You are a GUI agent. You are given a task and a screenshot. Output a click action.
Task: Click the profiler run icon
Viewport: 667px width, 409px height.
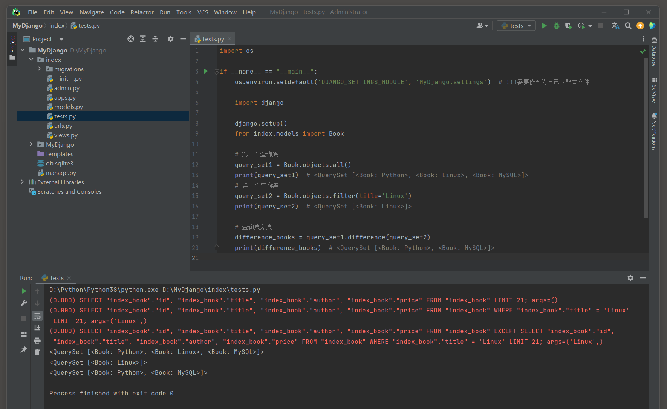581,26
